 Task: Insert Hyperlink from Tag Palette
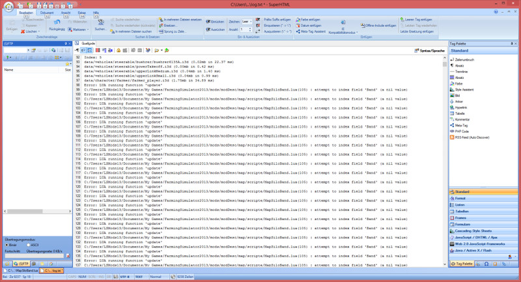pyautogui.click(x=458, y=107)
